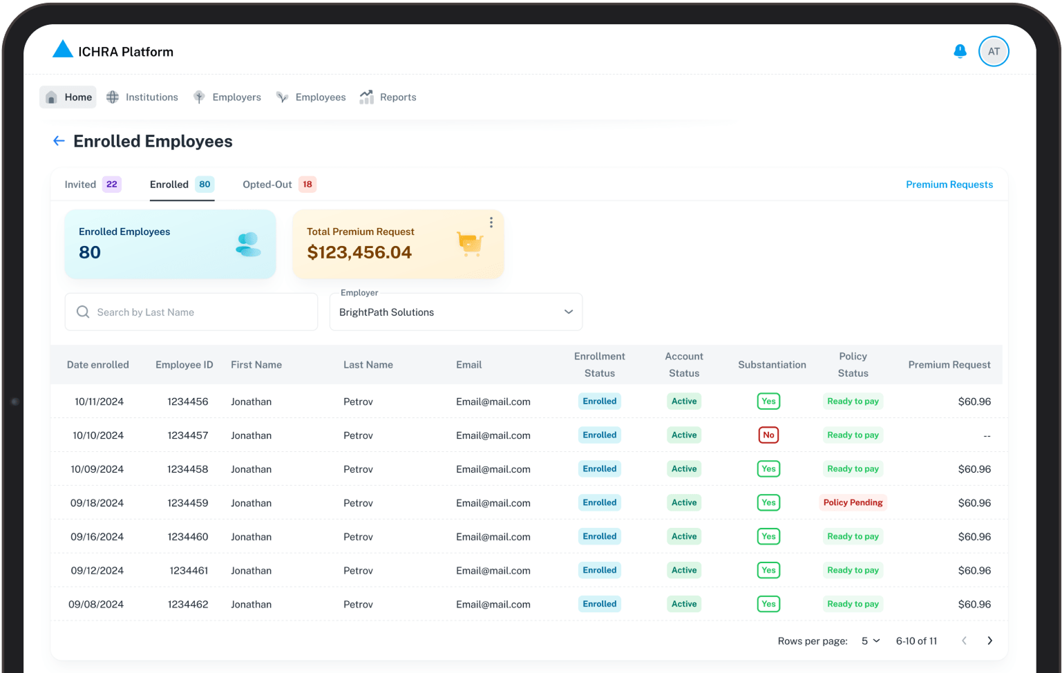Open the Premium Requests link
The image size is (1062, 673).
tap(949, 184)
